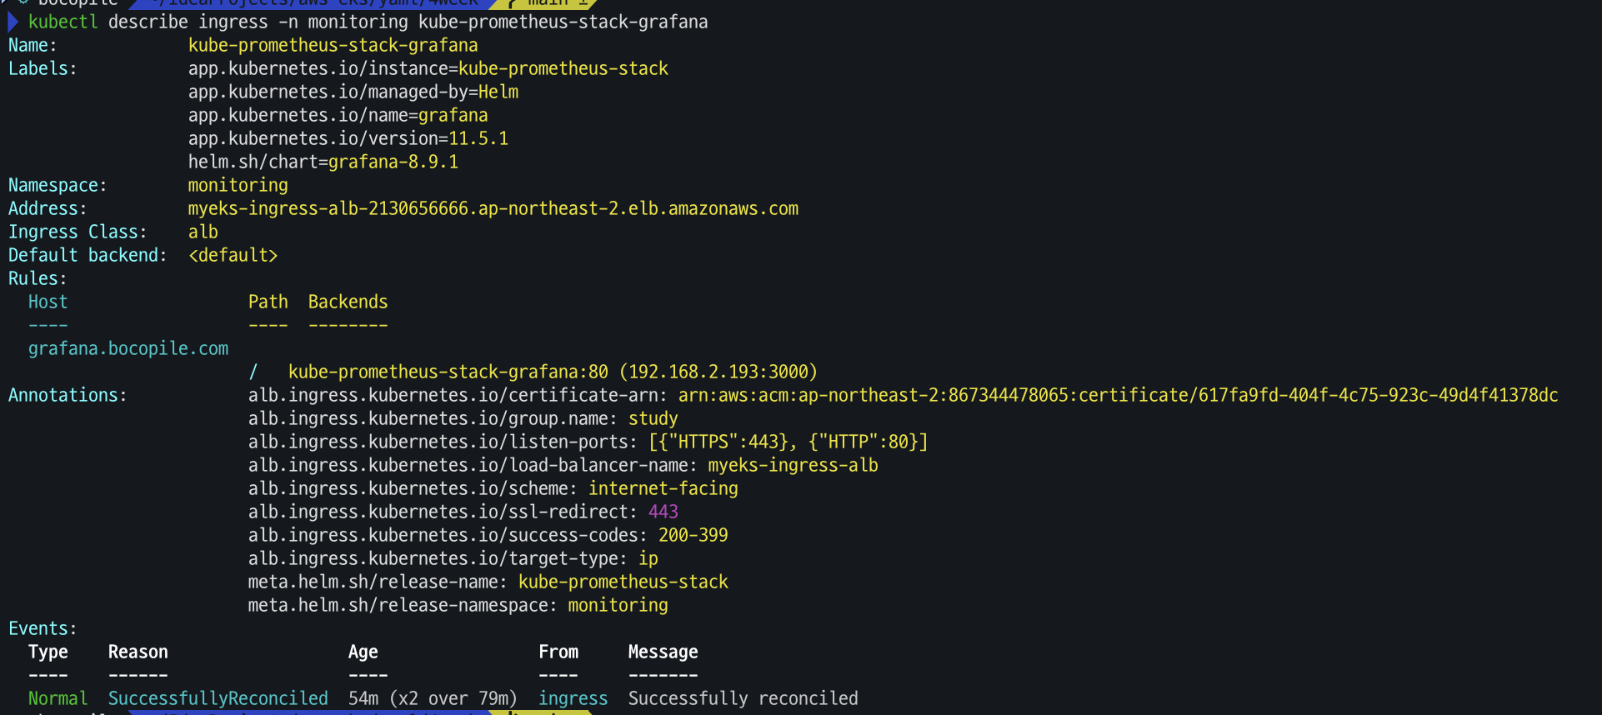Click the Path column header

(268, 302)
